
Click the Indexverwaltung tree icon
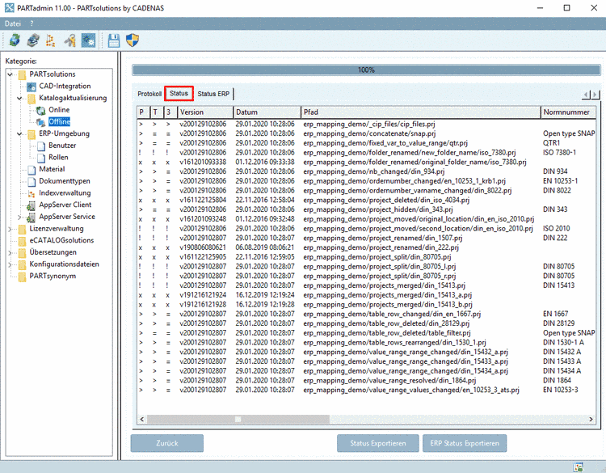pos(32,193)
